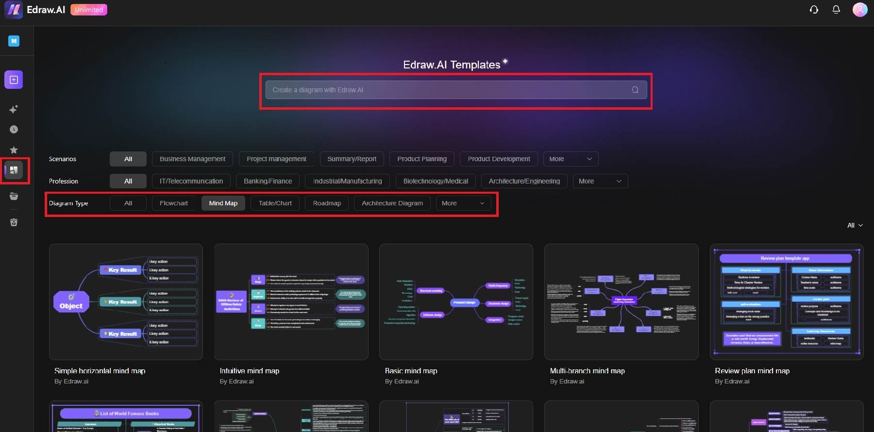Select Biotechnology/Medical profession filter
The image size is (874, 432).
pyautogui.click(x=436, y=181)
